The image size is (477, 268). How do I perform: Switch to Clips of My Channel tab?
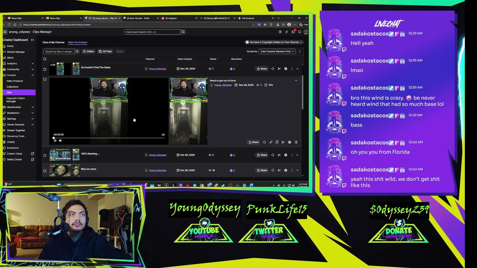[x=53, y=42]
